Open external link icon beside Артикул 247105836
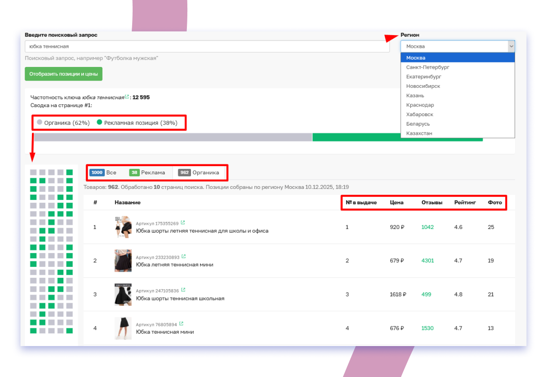The width and height of the screenshot is (547, 377). pos(183,290)
